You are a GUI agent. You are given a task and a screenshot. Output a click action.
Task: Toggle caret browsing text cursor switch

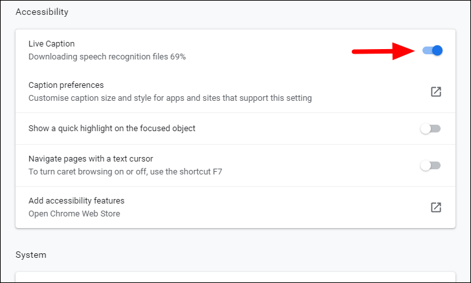pos(430,165)
